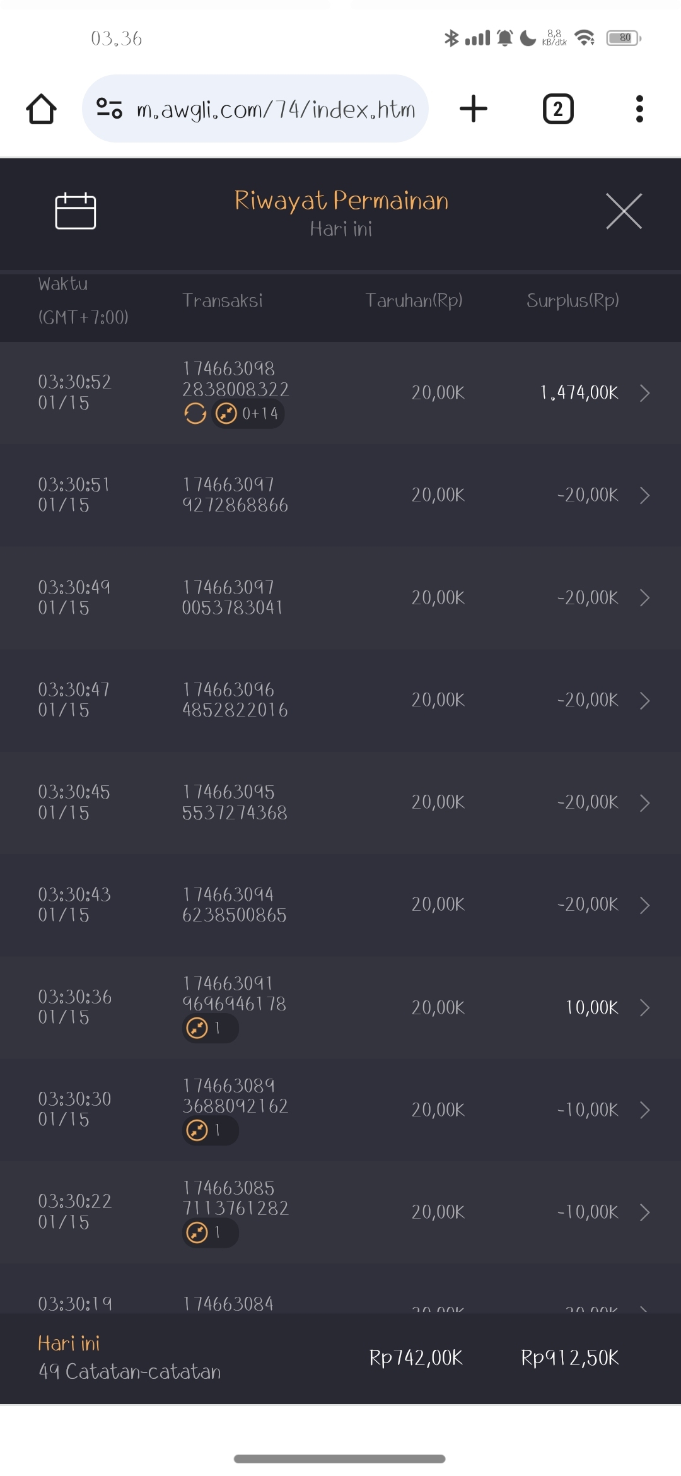The height and width of the screenshot is (1476, 681).
Task: Expand details of the 03:30:51 transaction
Action: pyautogui.click(x=644, y=495)
